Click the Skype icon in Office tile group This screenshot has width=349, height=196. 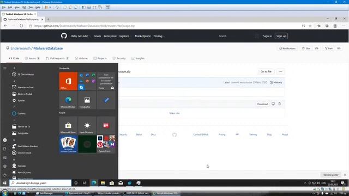[81, 87]
